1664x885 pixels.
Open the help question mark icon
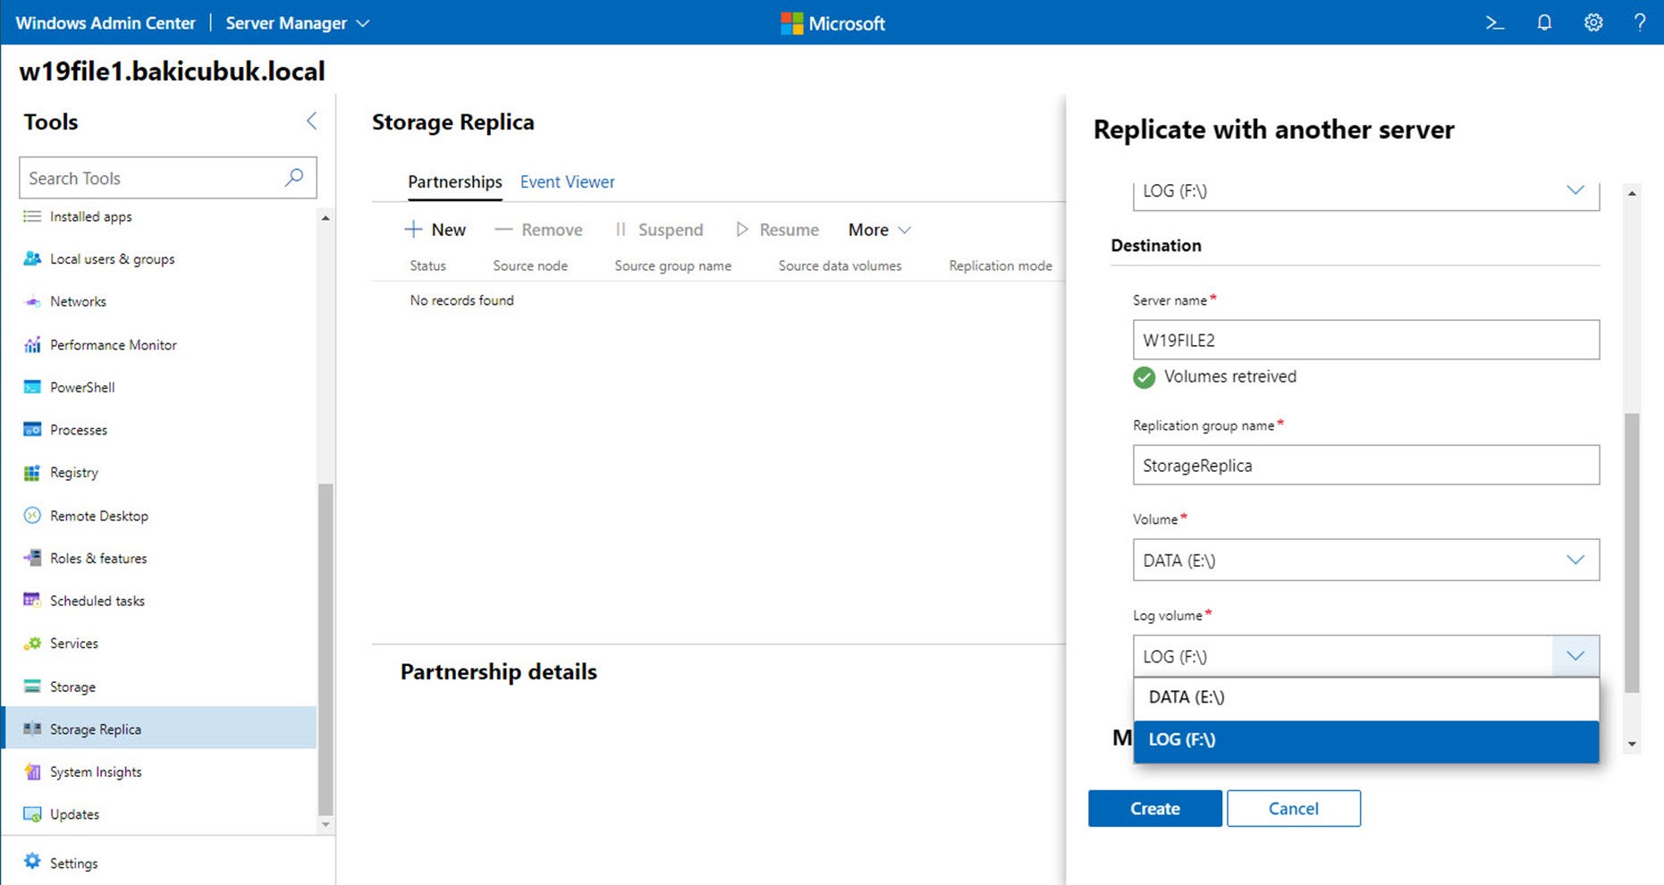coord(1640,23)
